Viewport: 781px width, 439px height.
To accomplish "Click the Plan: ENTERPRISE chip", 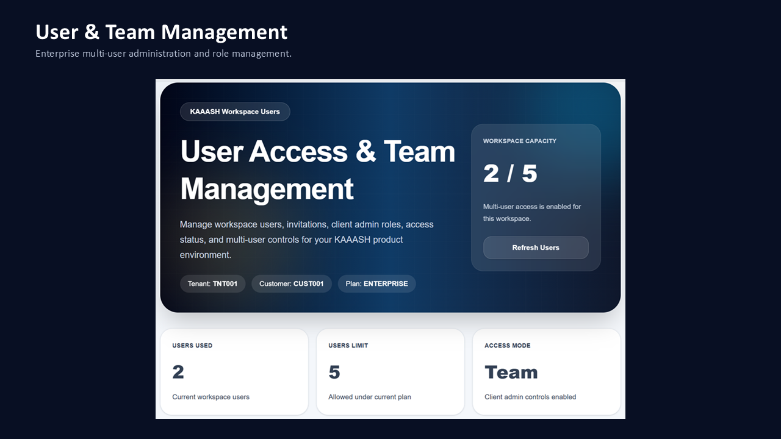I will pos(377,284).
